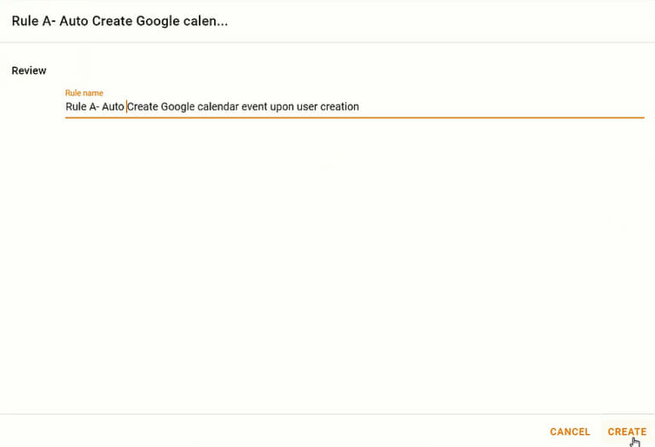Viewport: 655px width, 447px height.
Task: Click "Rule A-" prefix in the name field
Action: pyautogui.click(x=81, y=106)
